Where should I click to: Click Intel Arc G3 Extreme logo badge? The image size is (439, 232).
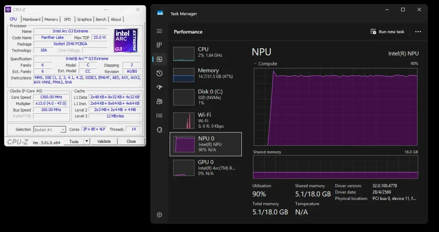point(126,41)
